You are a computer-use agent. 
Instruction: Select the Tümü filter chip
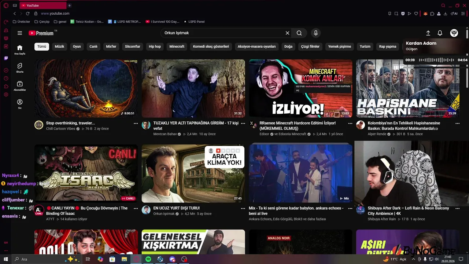42,47
